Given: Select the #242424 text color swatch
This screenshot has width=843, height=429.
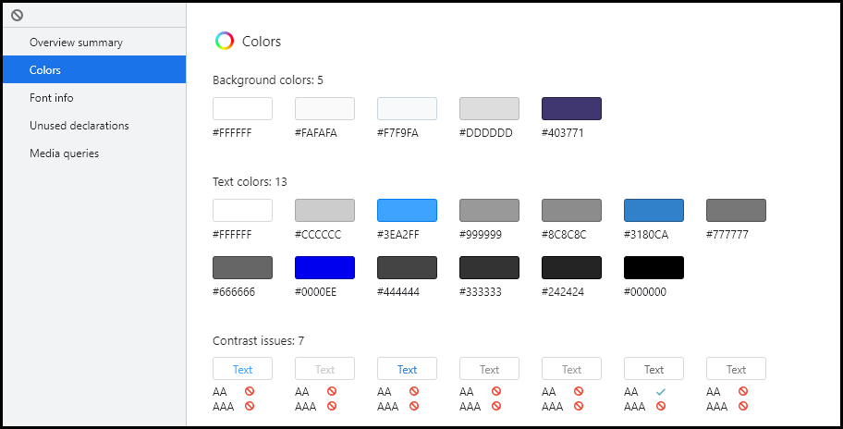Looking at the screenshot, I should point(571,268).
